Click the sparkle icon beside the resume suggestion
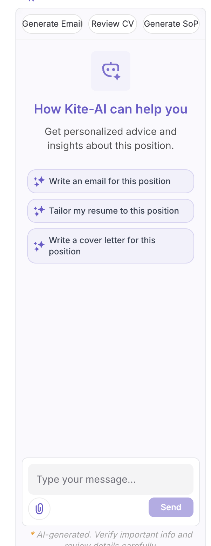Viewport: 211px width, 546px height. 39,210
